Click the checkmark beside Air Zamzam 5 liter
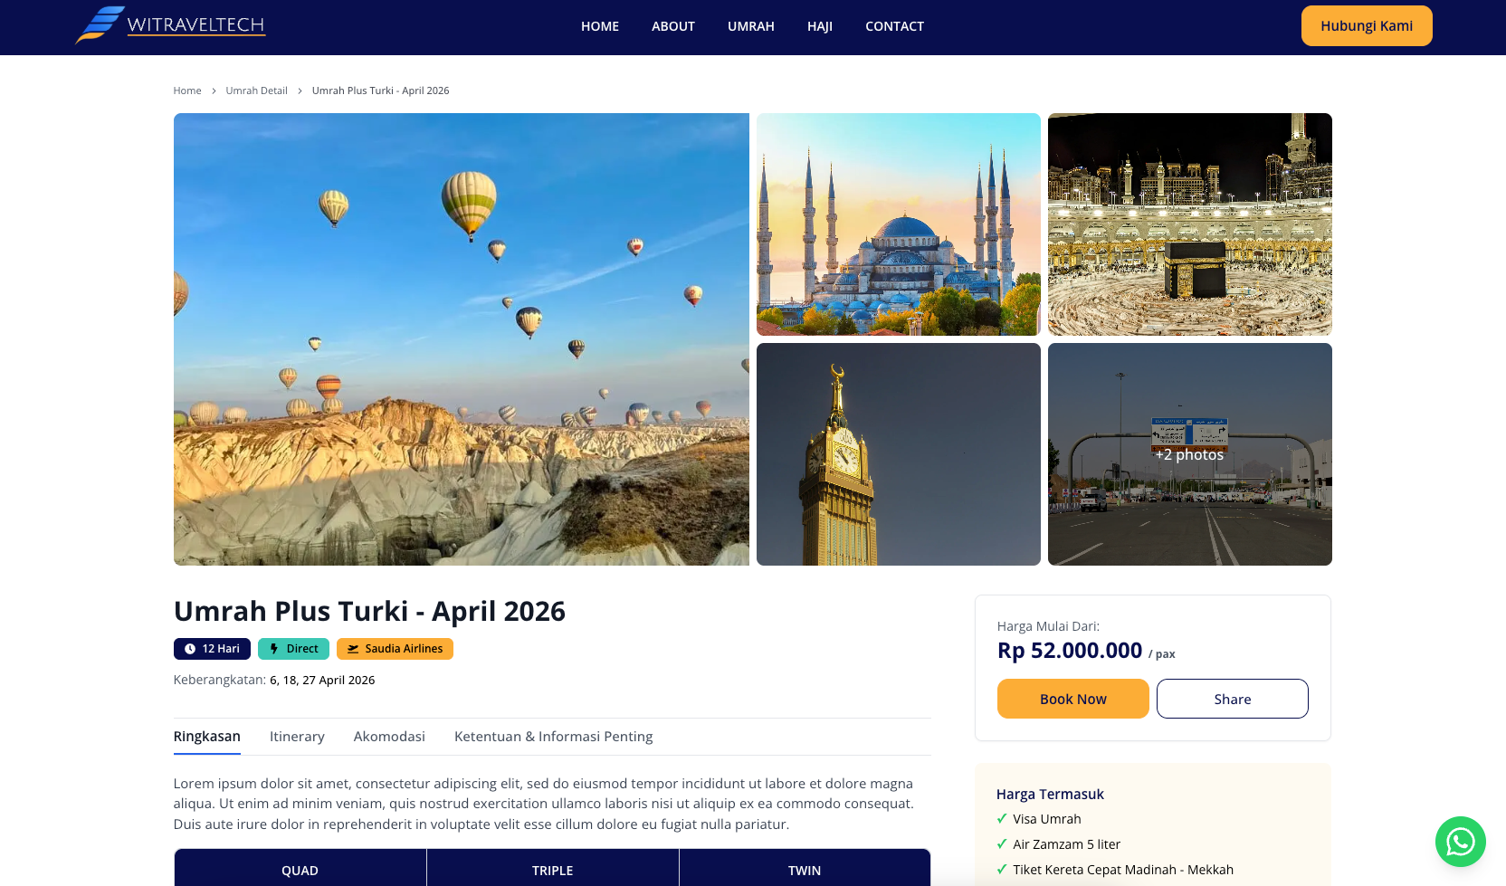The width and height of the screenshot is (1506, 886). pos(1002,844)
